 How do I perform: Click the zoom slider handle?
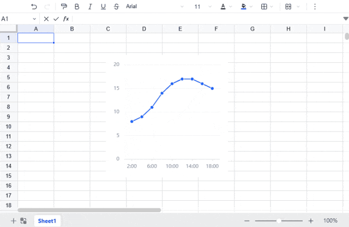click(x=279, y=221)
